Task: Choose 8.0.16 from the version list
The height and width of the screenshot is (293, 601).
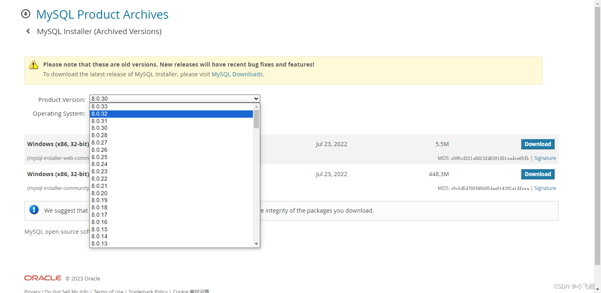Action: [x=171, y=222]
